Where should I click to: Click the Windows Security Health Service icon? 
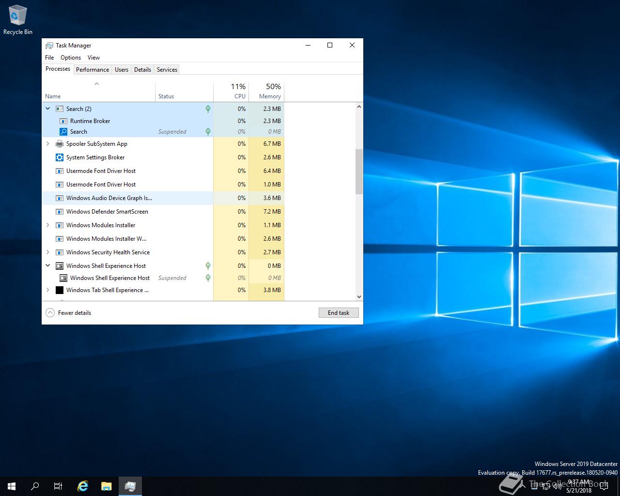coord(60,252)
